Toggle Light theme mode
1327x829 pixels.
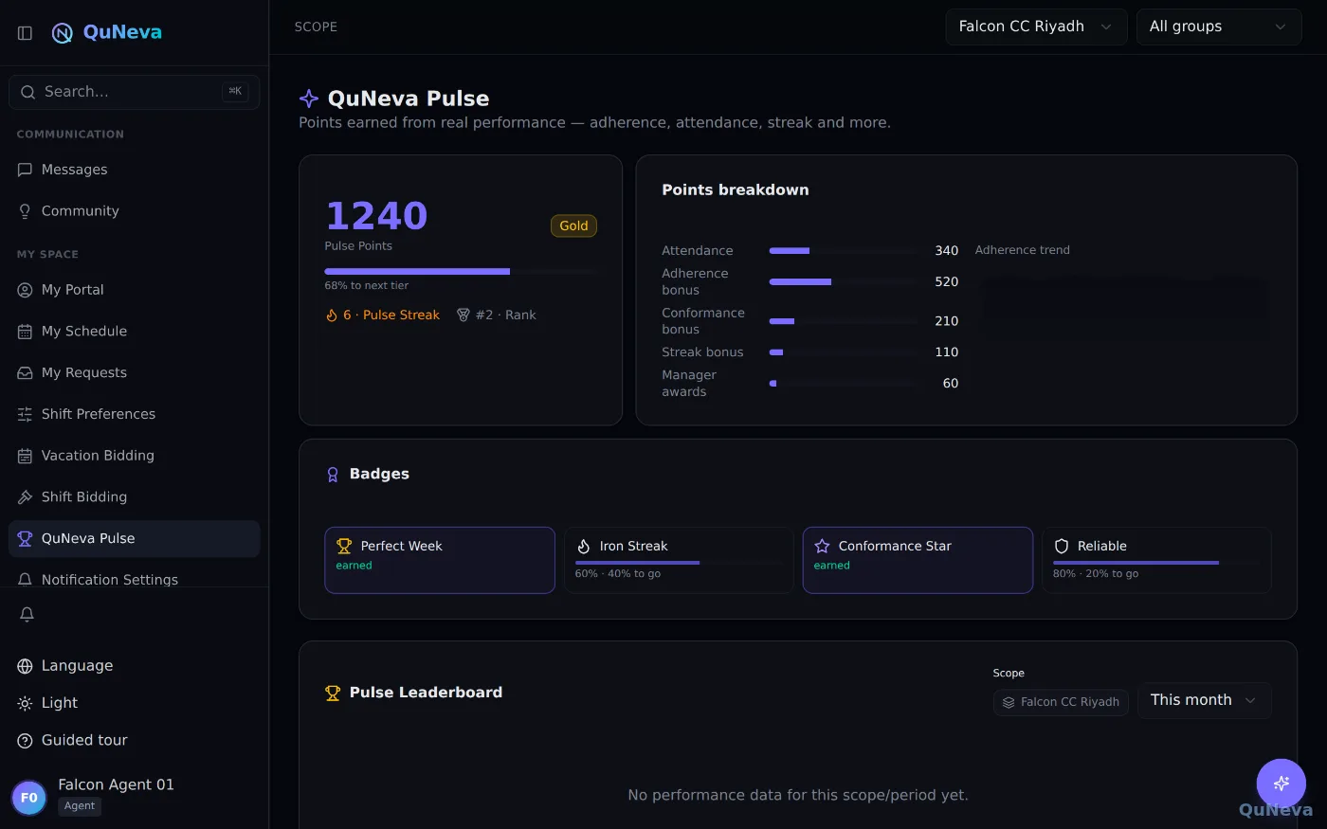tap(134, 703)
